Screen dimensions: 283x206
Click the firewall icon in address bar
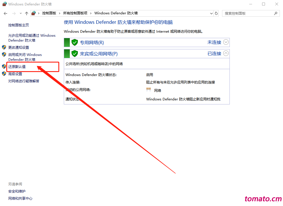coord(33,13)
